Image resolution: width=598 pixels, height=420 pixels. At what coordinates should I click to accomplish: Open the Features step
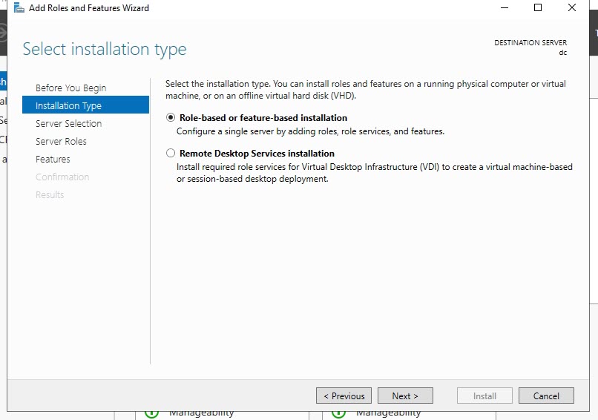pos(53,160)
